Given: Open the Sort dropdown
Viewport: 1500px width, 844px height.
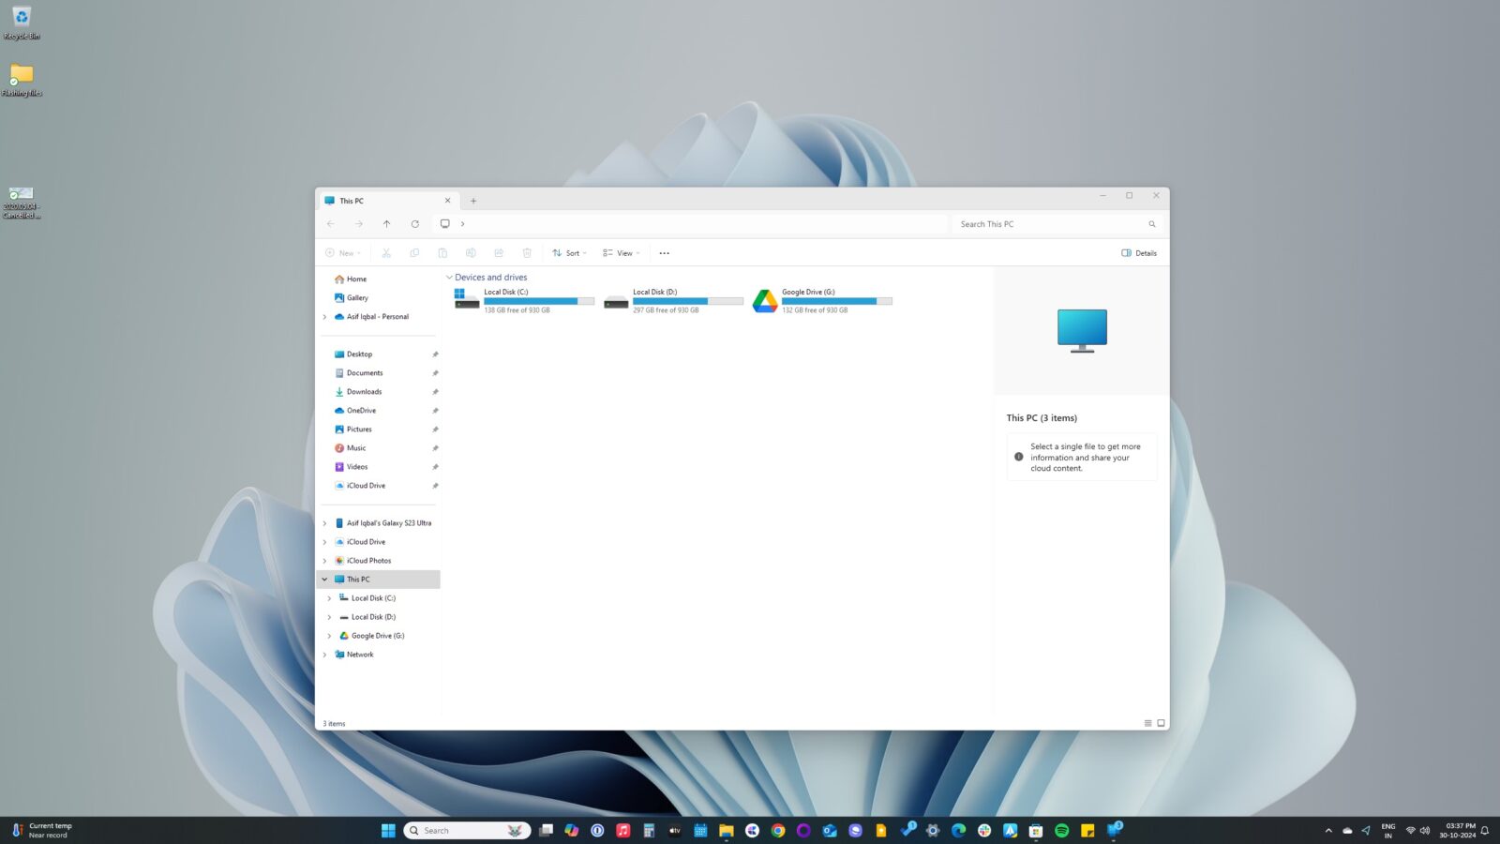Looking at the screenshot, I should 568,252.
